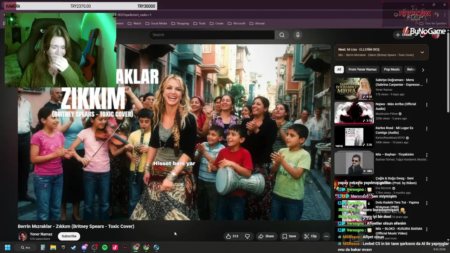
Task: Launch Steam from the taskbar
Action: tap(73, 247)
